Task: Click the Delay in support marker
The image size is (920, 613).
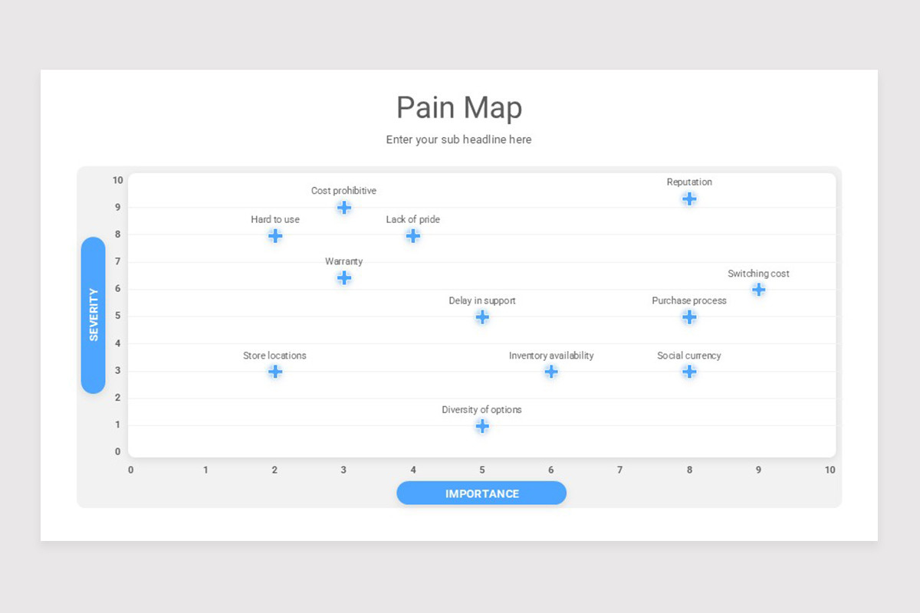Action: click(x=482, y=316)
